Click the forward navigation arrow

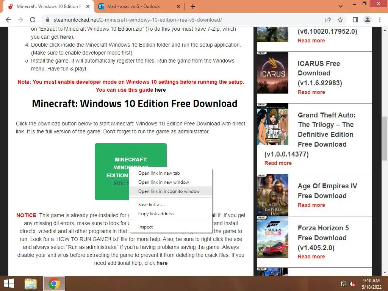[20, 20]
